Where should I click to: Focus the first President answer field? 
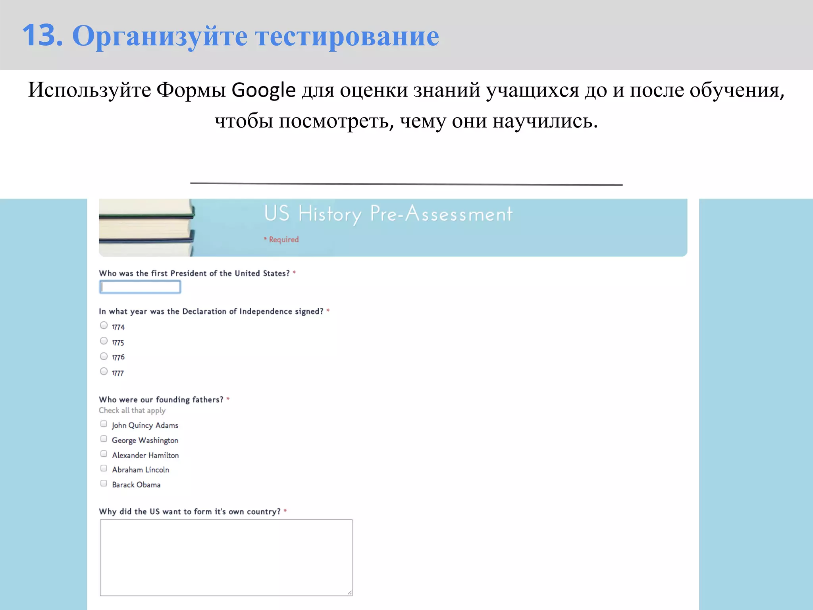pyautogui.click(x=140, y=287)
